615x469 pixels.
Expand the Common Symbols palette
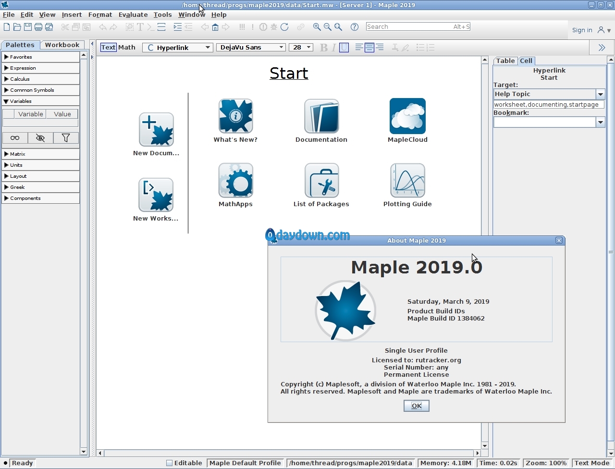tap(40, 90)
